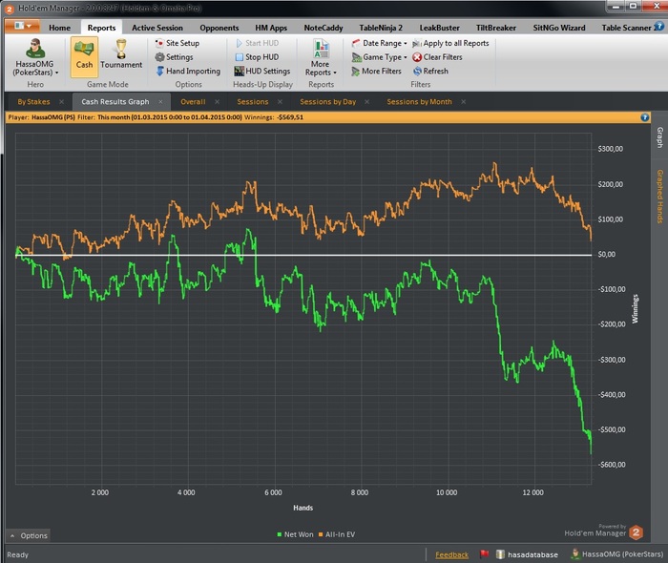Click Apply to all Reports
This screenshot has width=668, height=563.
[x=450, y=43]
